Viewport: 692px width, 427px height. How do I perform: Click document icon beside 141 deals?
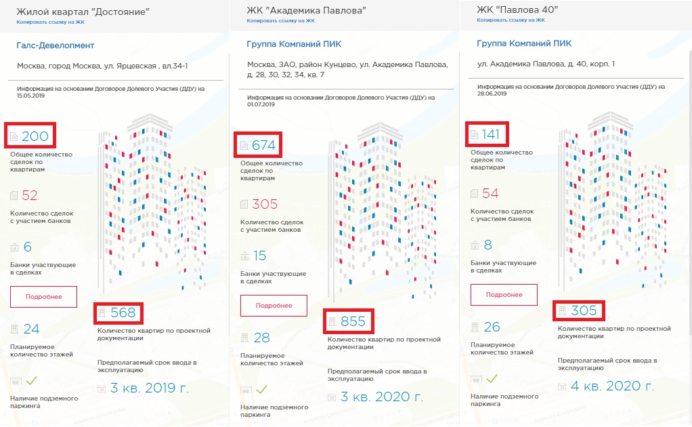pos(475,134)
